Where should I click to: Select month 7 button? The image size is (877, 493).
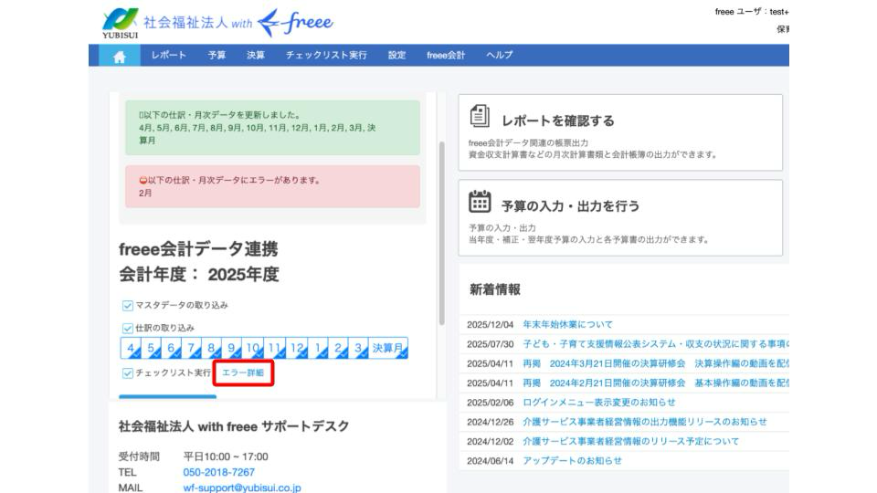[191, 348]
